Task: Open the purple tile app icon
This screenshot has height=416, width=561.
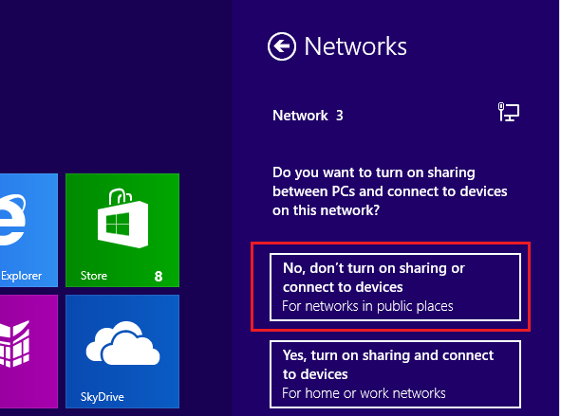Action: pos(14,344)
